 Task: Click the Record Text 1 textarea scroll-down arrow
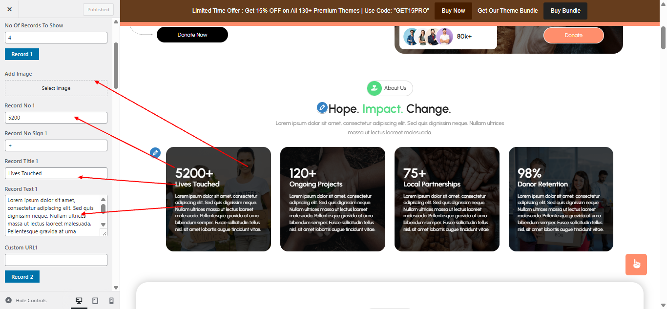click(103, 225)
